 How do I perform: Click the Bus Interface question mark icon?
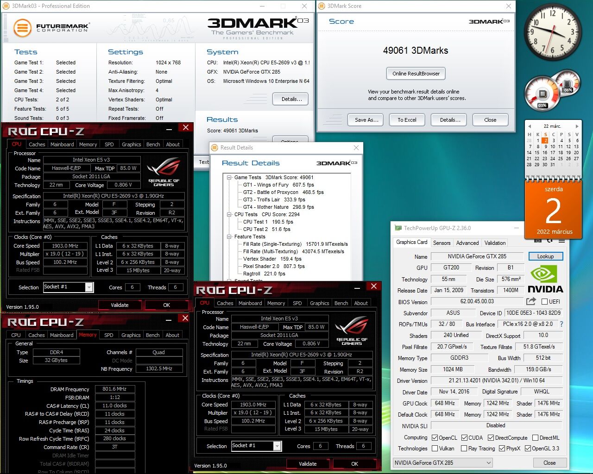pyautogui.click(x=561, y=324)
